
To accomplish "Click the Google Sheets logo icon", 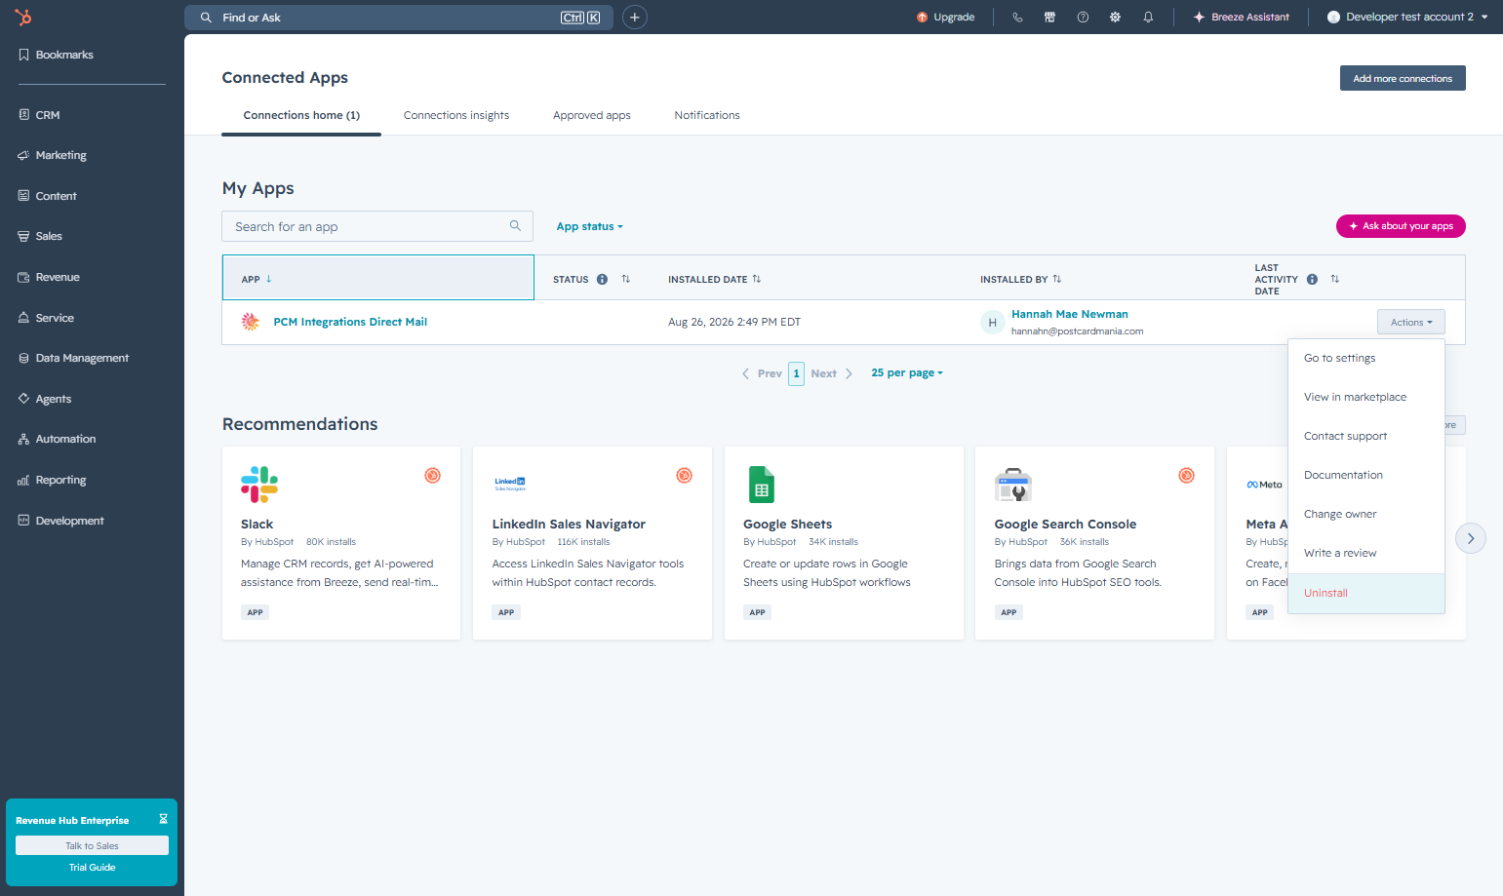I will (762, 485).
